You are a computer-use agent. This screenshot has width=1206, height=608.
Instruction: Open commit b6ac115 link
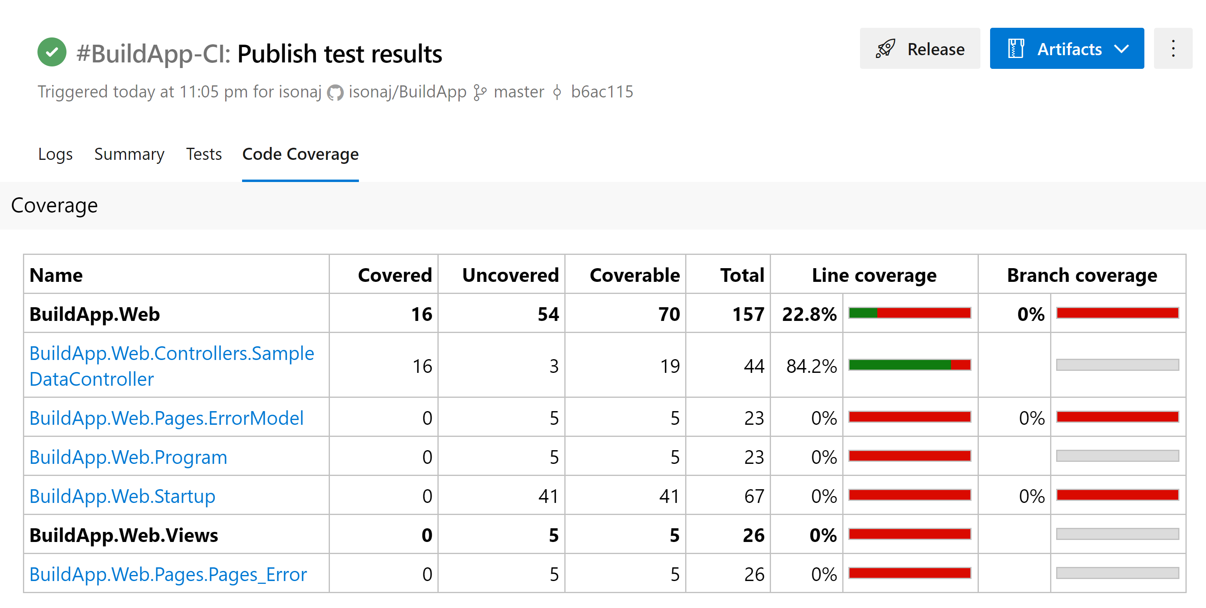click(602, 92)
